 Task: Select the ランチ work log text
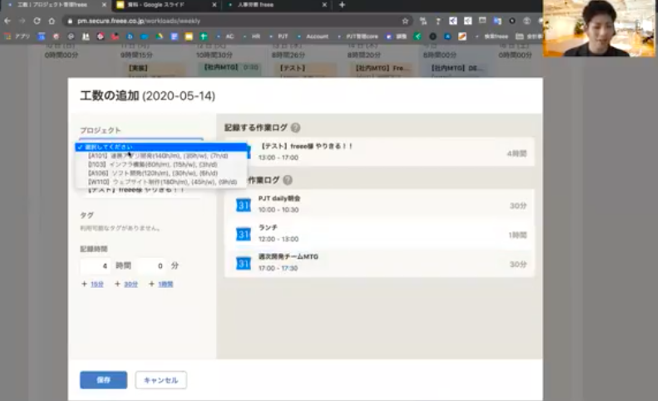(x=268, y=228)
